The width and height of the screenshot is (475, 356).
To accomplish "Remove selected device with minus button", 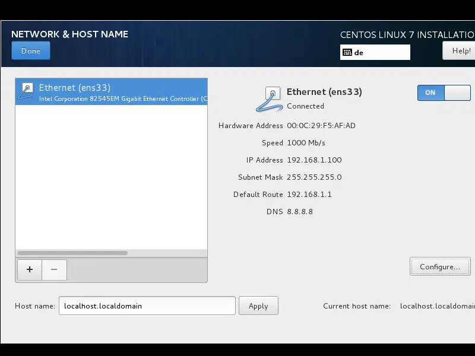I will click(x=54, y=269).
